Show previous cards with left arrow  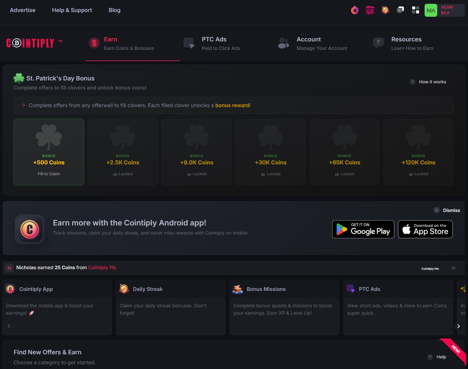coord(9,326)
